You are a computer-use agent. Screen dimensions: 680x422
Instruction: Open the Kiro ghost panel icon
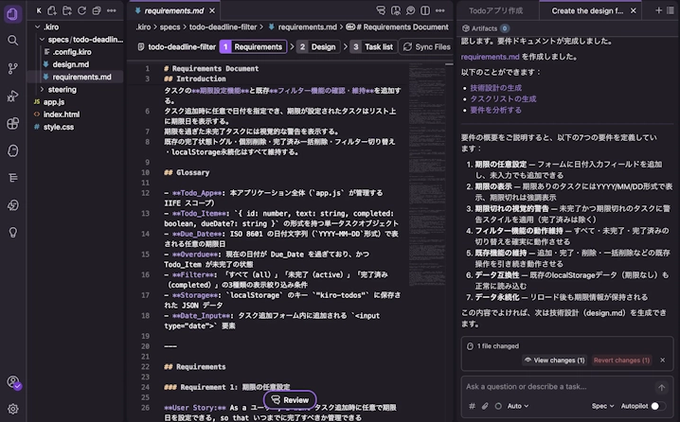click(12, 150)
